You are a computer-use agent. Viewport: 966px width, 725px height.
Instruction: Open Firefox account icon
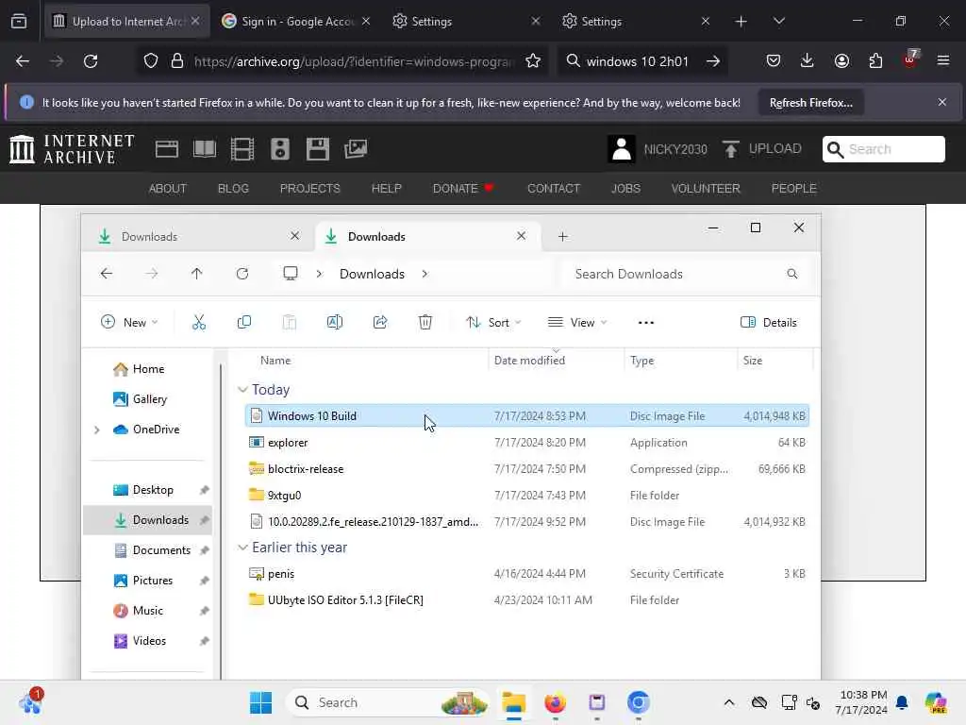(841, 61)
